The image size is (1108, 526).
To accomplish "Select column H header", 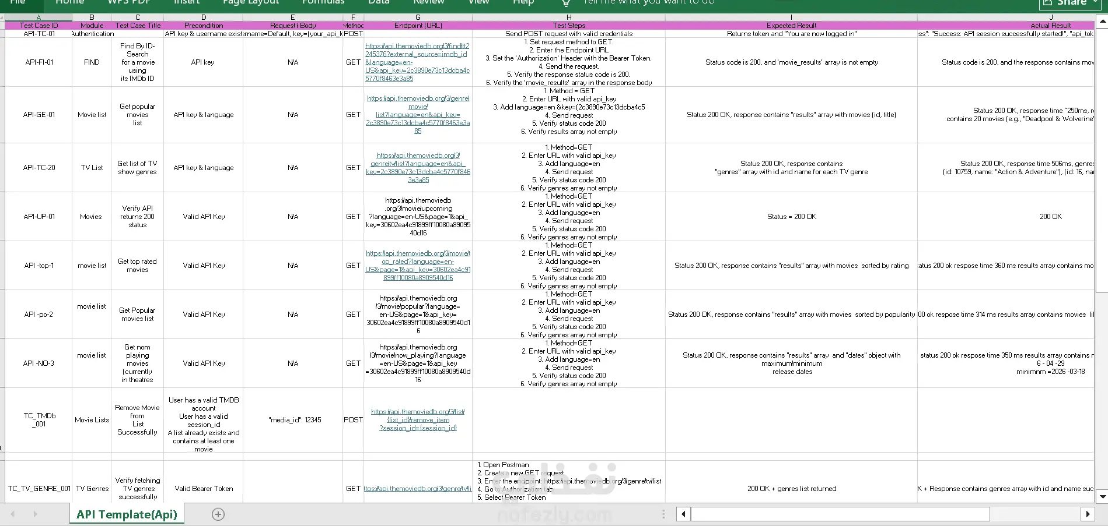I will (569, 17).
